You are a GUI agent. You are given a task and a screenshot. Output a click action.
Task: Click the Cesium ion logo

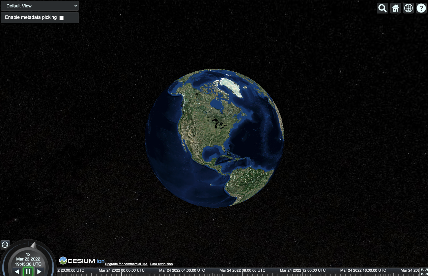pyautogui.click(x=82, y=260)
